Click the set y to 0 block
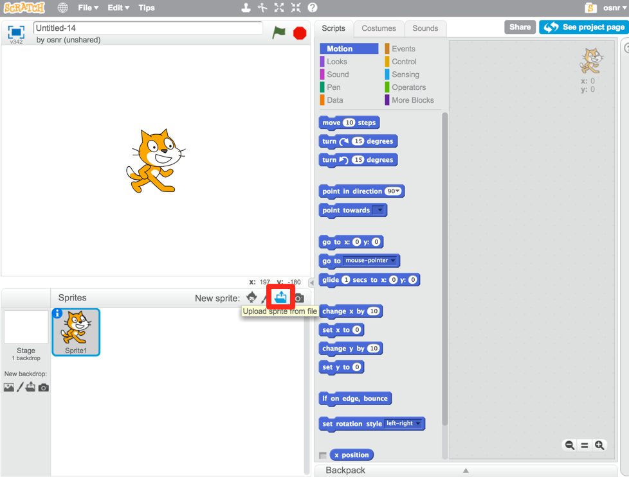The image size is (629, 477). click(342, 367)
